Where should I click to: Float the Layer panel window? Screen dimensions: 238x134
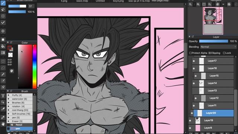193,36
